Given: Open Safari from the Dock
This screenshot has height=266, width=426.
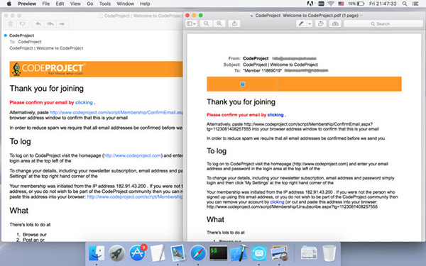Looking at the screenshot, I should (x=198, y=253).
